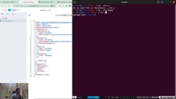
Task: Switch to APIs sidebar tab
Action: (2, 14)
